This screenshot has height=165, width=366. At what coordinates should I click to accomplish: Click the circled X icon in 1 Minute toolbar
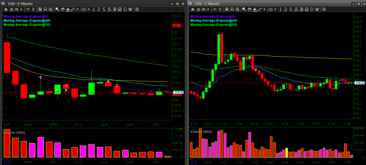click(324, 9)
